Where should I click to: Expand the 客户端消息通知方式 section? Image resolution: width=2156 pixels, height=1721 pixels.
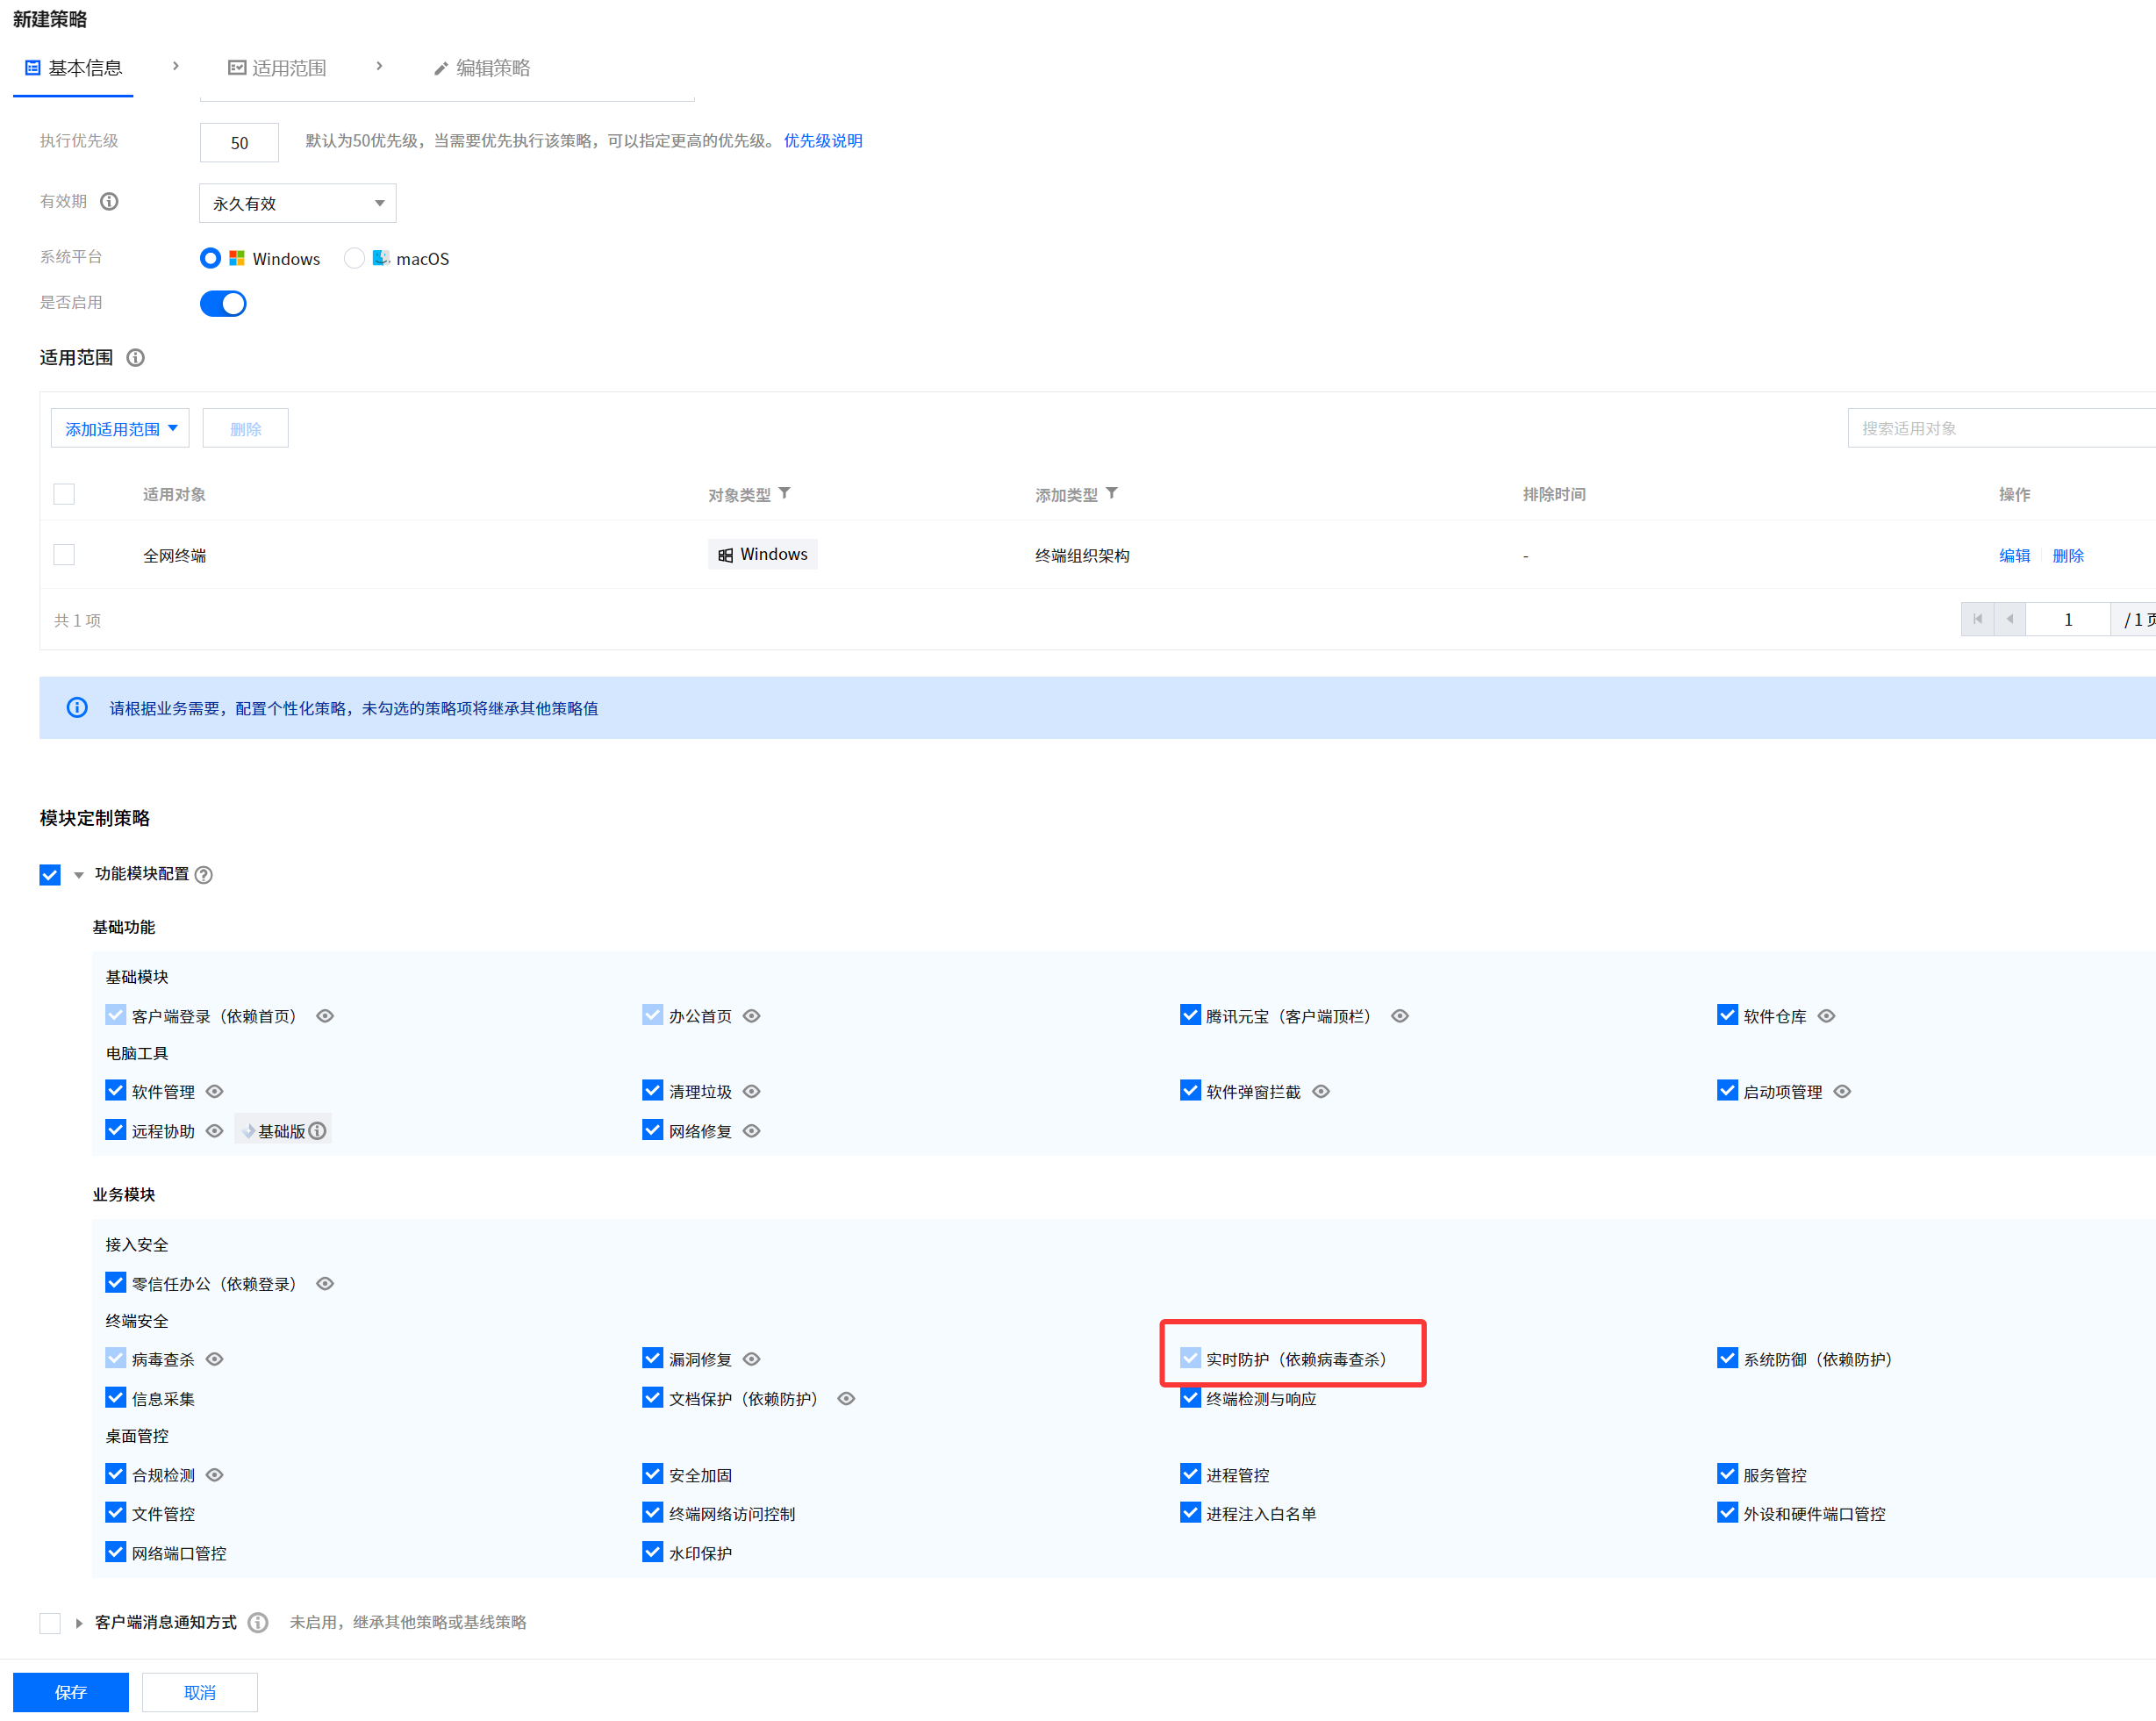pos(79,1623)
